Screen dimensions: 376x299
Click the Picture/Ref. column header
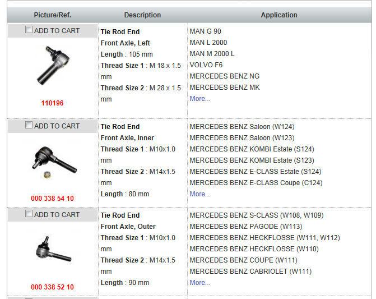pos(52,15)
